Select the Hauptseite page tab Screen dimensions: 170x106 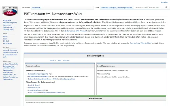(26, 8)
